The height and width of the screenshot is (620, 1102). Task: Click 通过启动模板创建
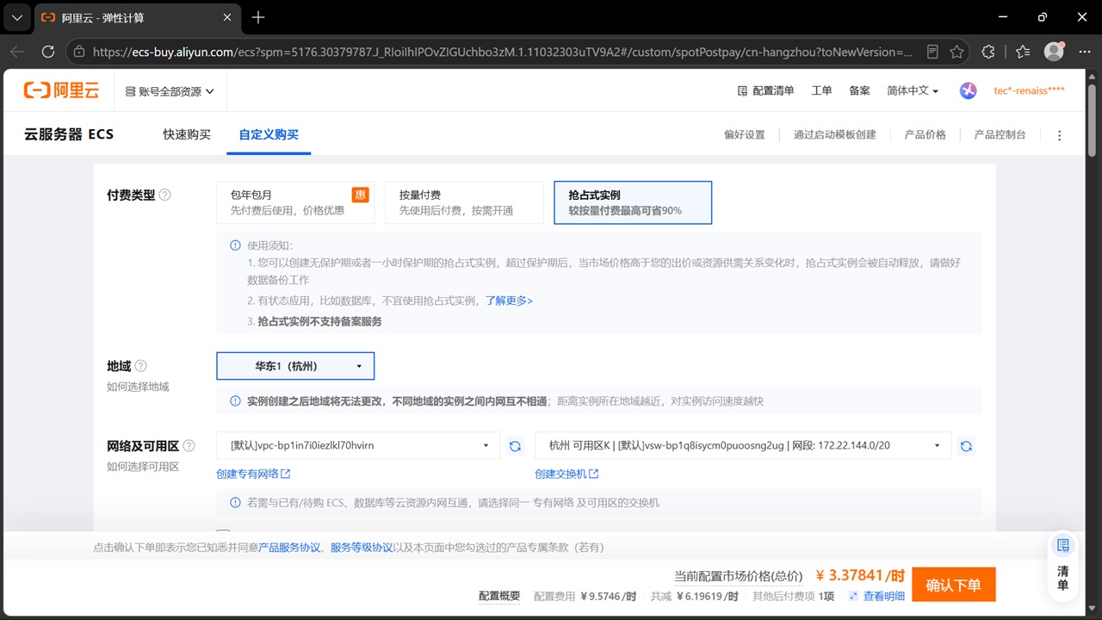[x=834, y=134]
